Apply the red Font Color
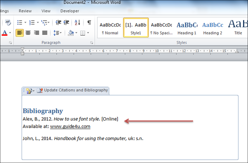Image resolution: width=248 pixels, height=163 pixels. tap(4, 33)
